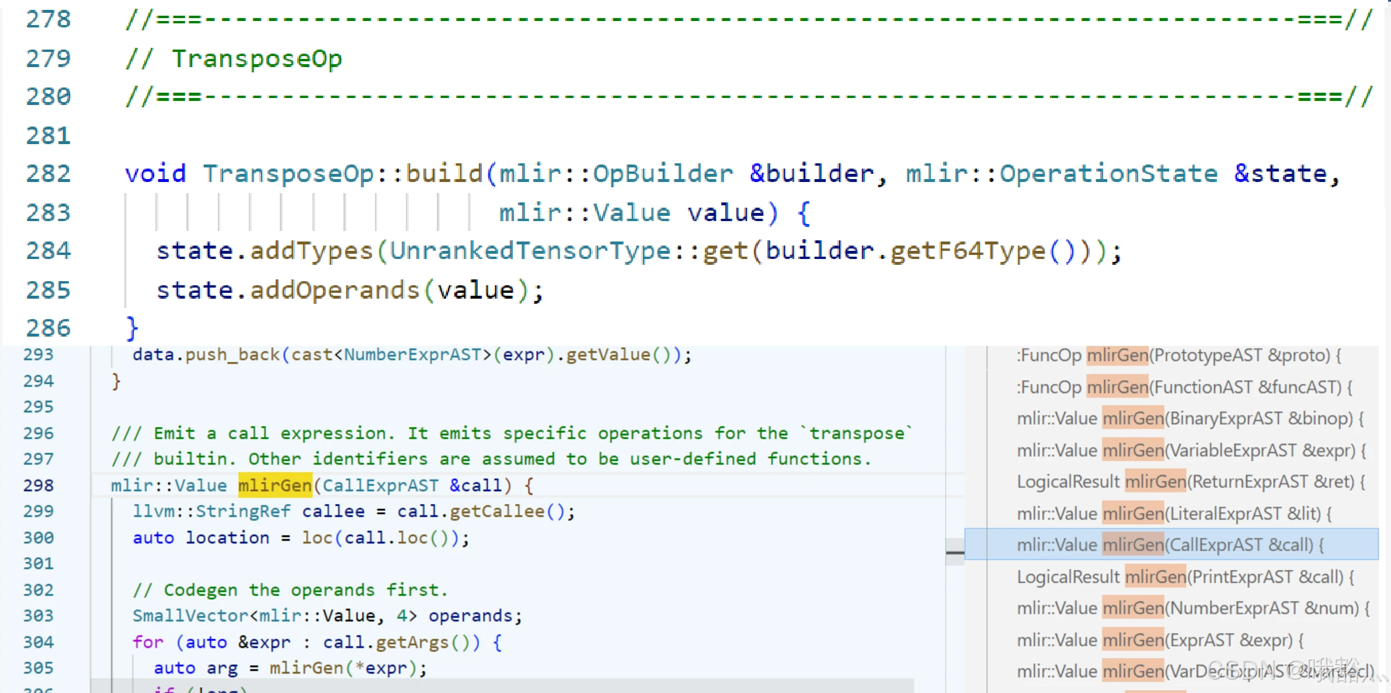Image resolution: width=1391 pixels, height=693 pixels.
Task: Jump to mlirGen(BinaryExprAST &binop) match
Action: [x=1190, y=419]
